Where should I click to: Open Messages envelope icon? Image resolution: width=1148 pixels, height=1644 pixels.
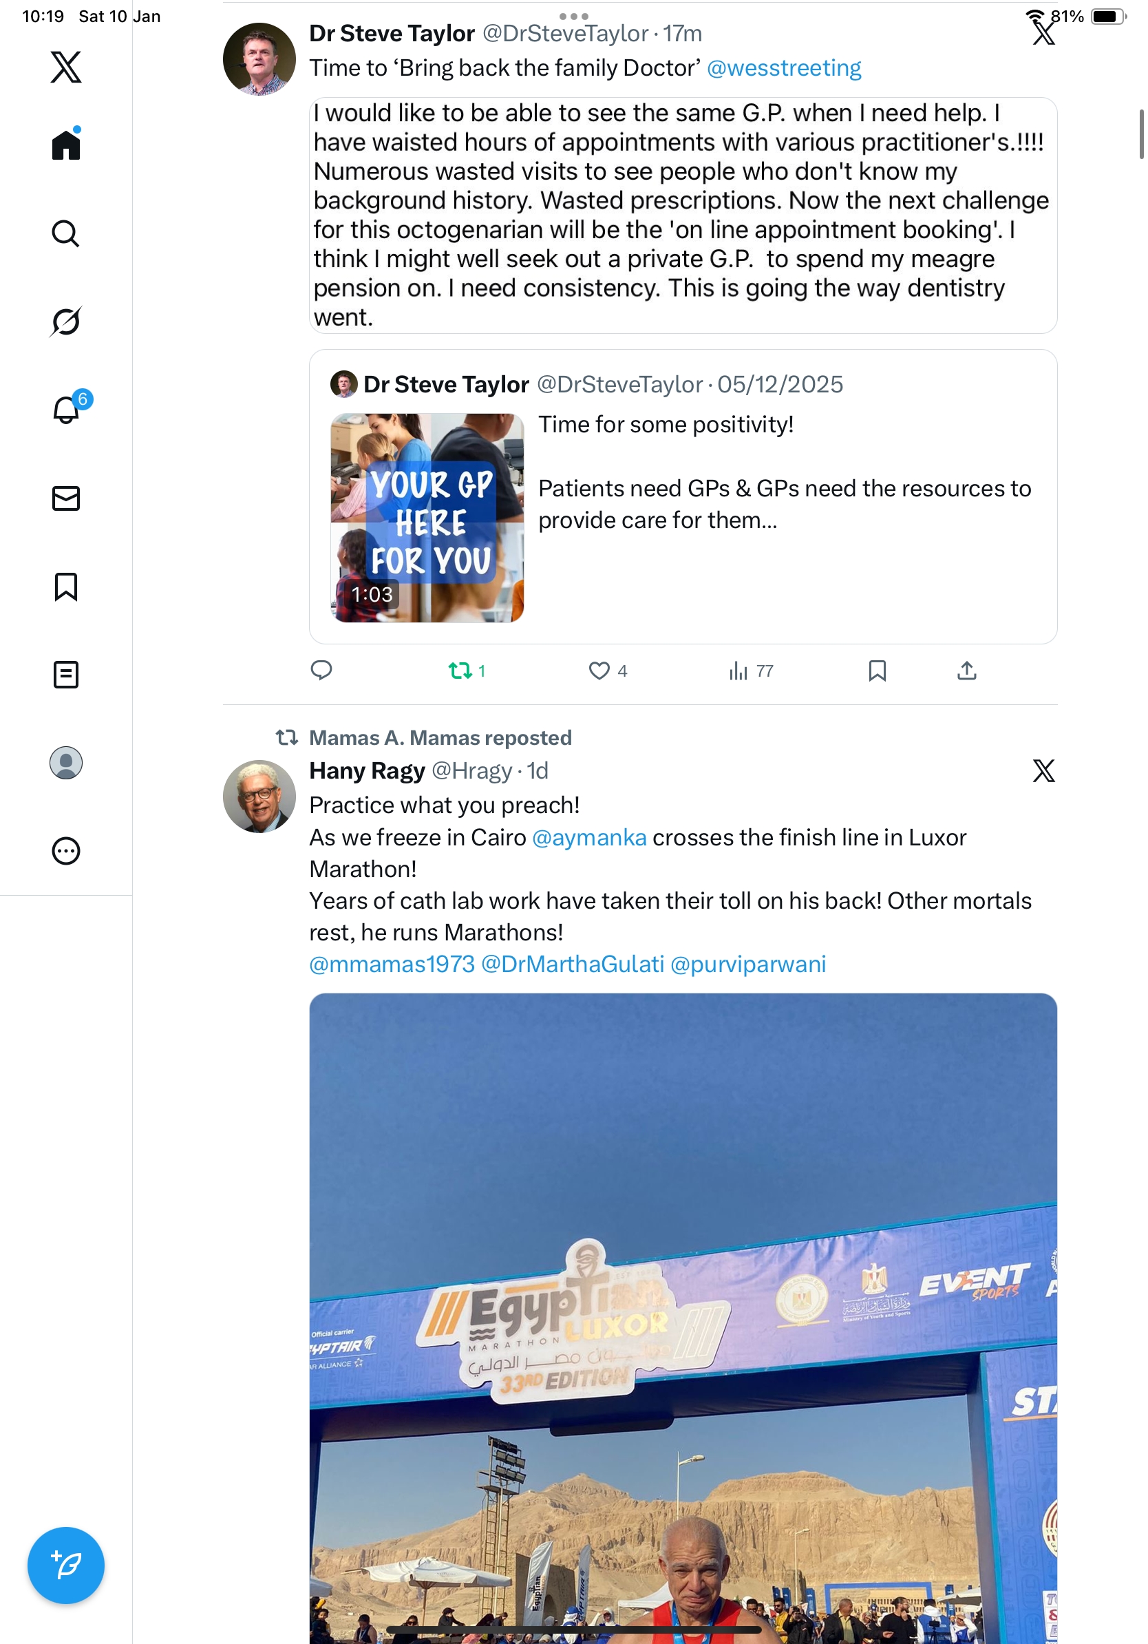coord(66,498)
